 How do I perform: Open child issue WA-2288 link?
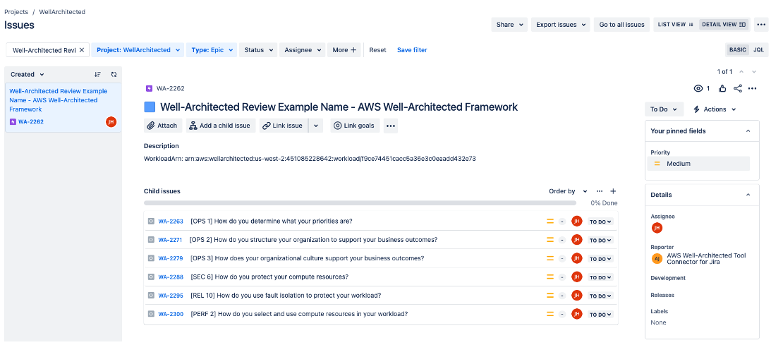point(171,277)
